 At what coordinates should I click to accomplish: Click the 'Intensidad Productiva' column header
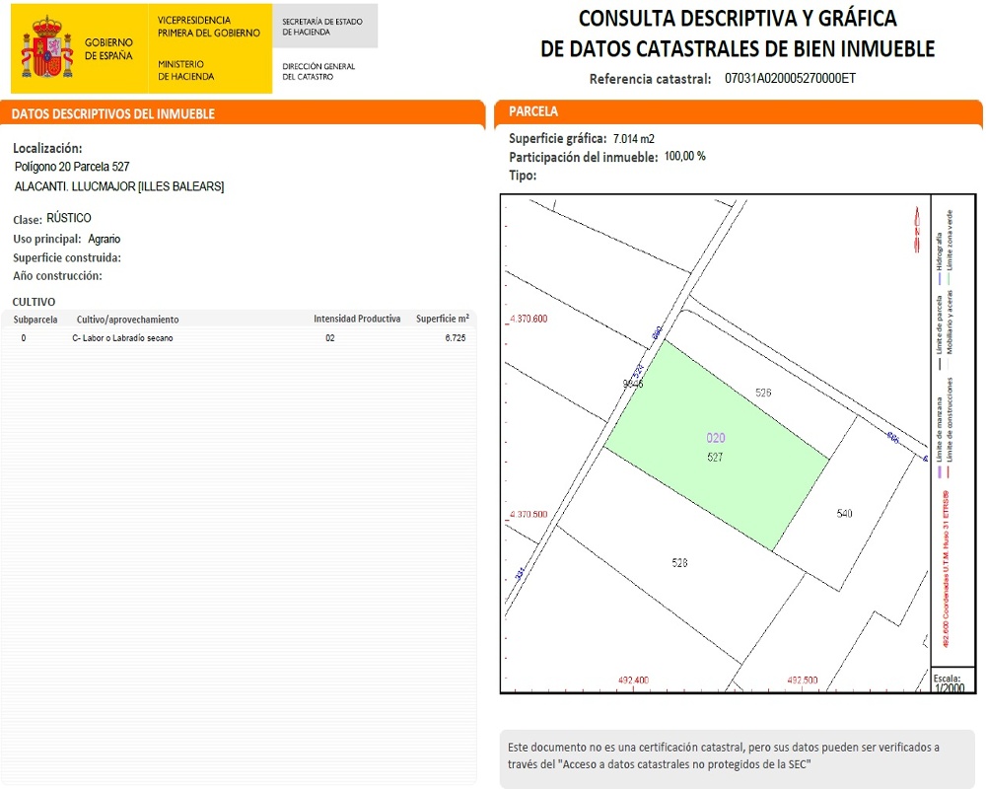point(357,319)
